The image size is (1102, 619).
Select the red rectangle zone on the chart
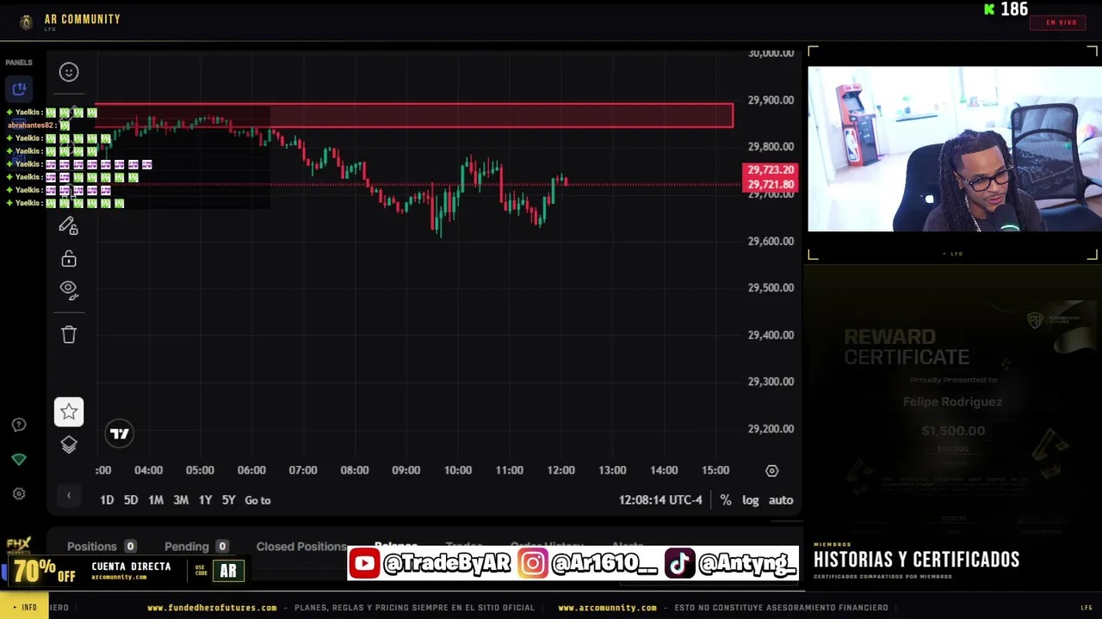415,115
